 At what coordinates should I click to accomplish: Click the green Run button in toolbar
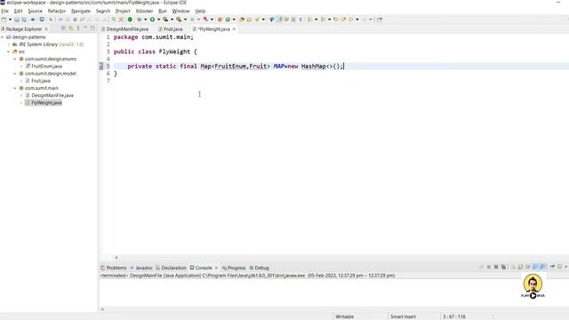(130, 20)
